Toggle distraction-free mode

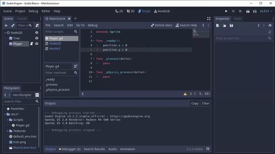pos(209,18)
